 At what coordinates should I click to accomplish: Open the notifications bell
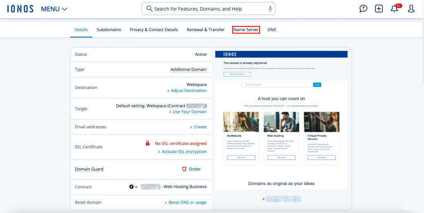pos(395,9)
